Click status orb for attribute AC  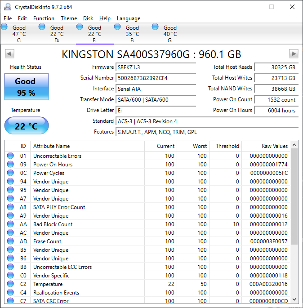pyautogui.click(x=10, y=232)
